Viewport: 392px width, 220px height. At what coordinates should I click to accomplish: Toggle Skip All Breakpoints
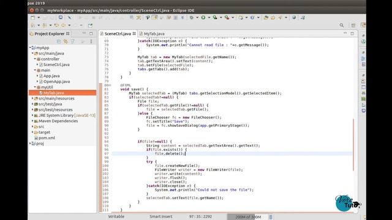69,18
